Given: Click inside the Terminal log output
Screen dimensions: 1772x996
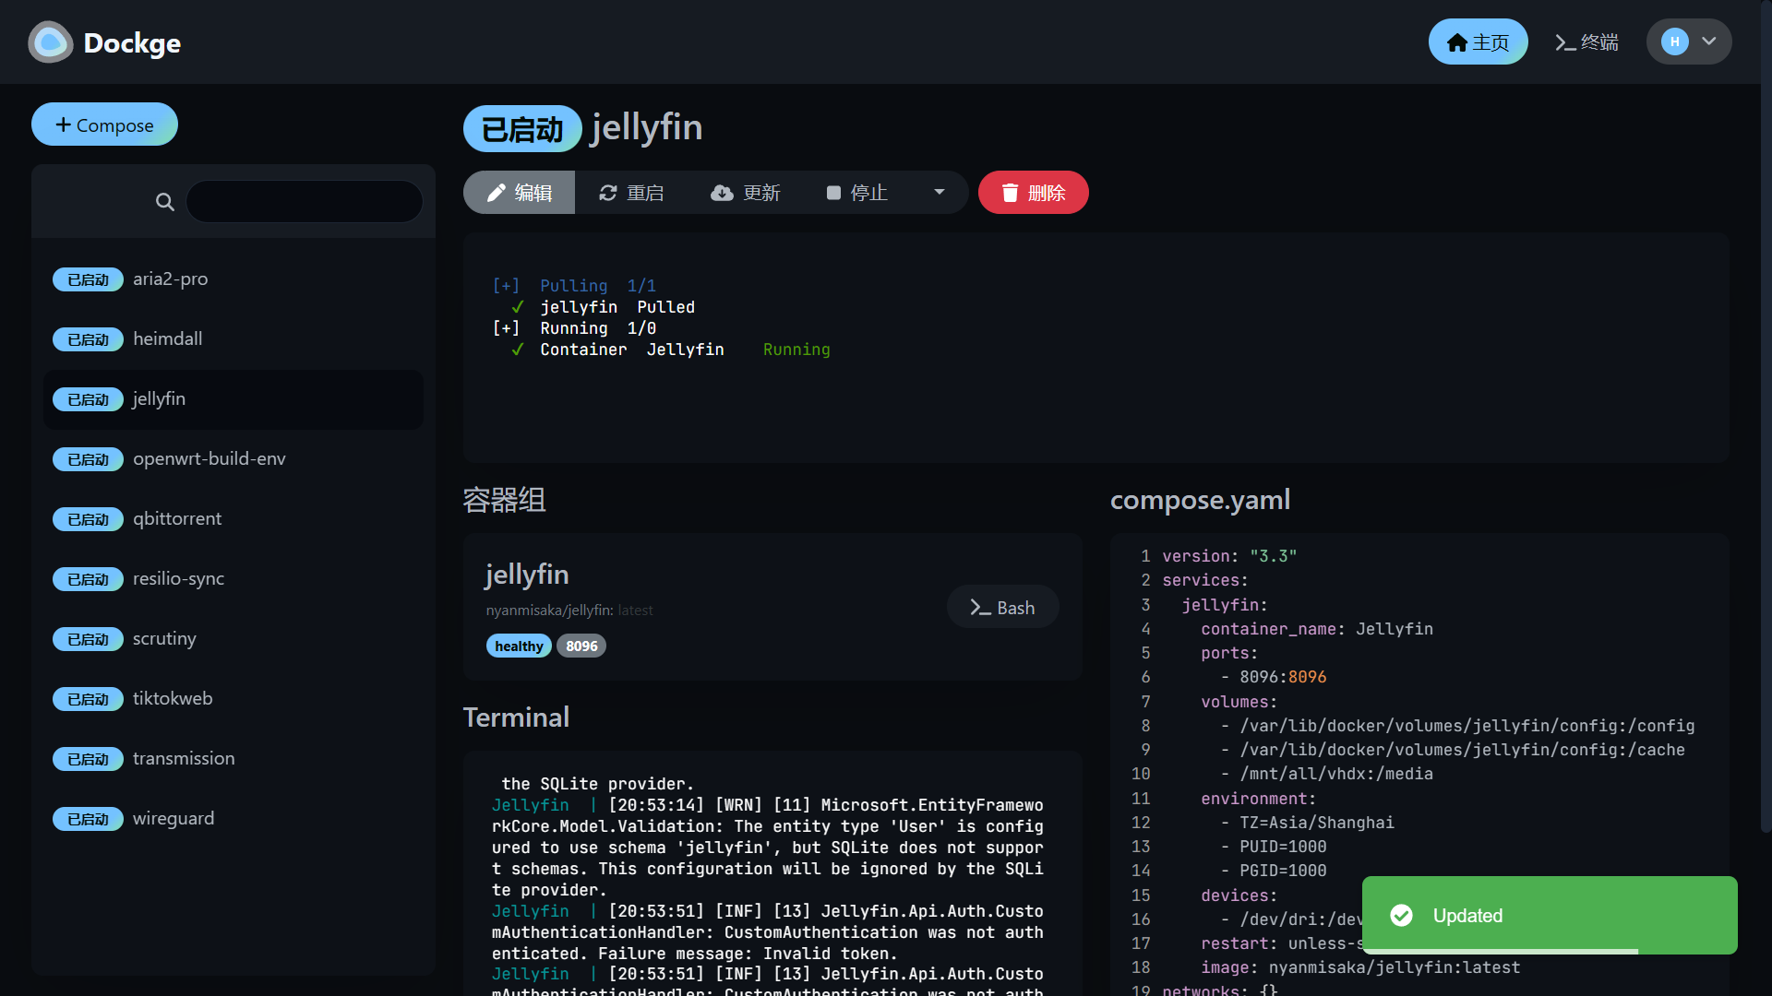Looking at the screenshot, I should tap(772, 874).
